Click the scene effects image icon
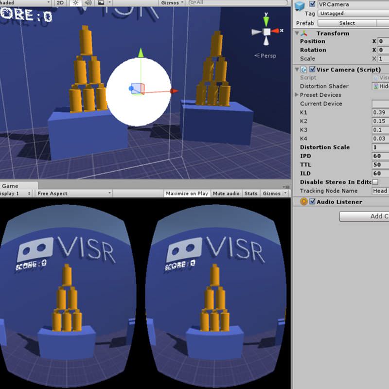 (101, 3)
